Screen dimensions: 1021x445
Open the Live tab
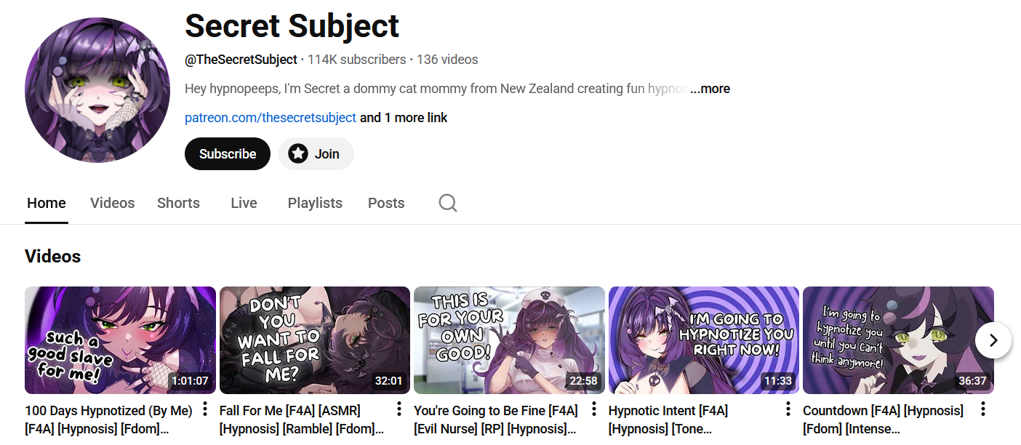244,203
